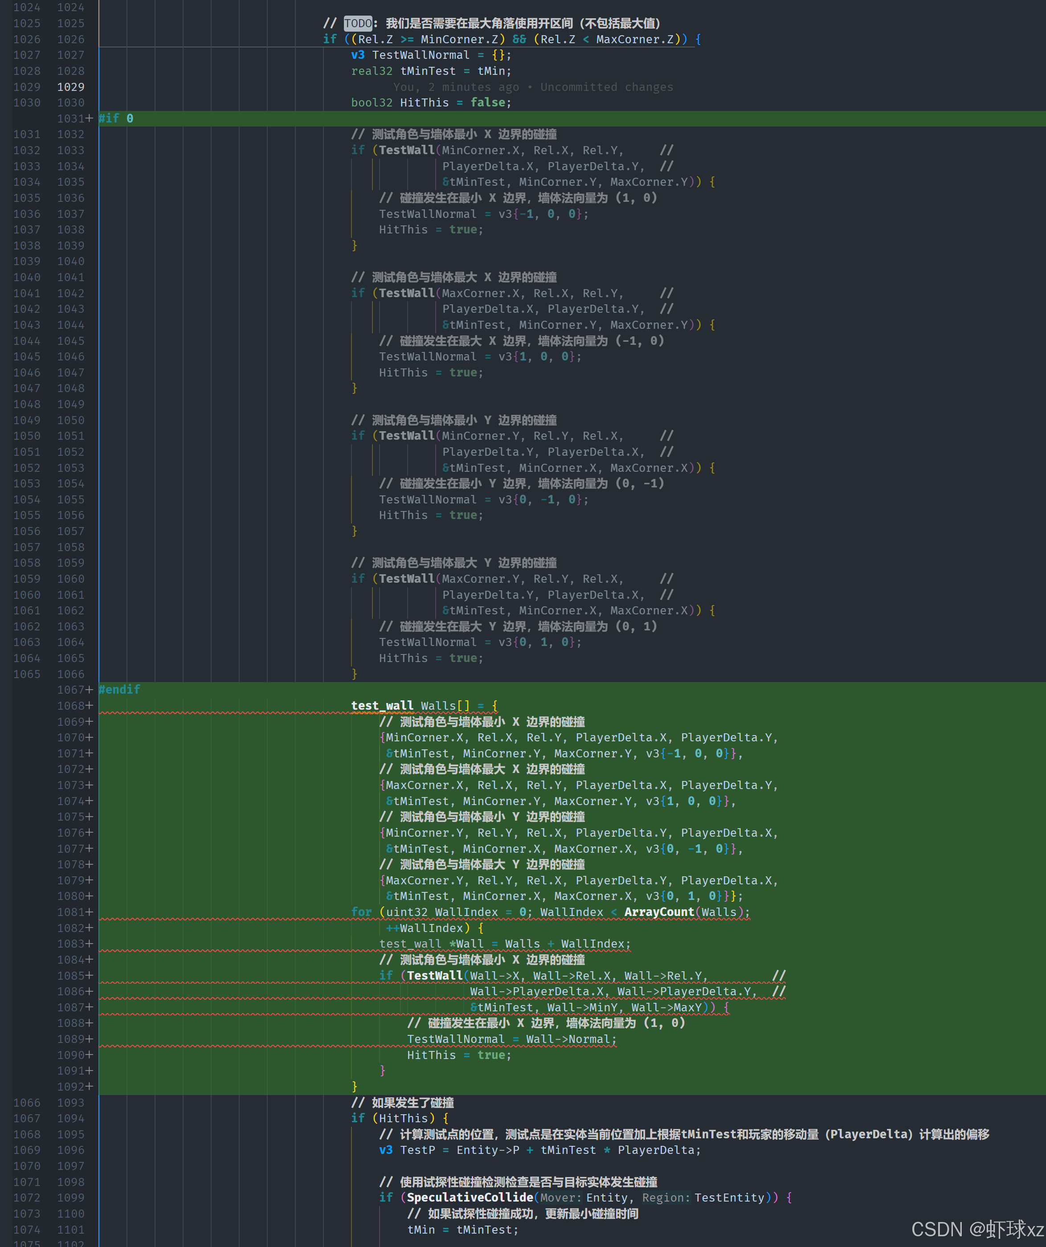
Task: Click the comment '// 如果发生了碰撞'
Action: (402, 1103)
